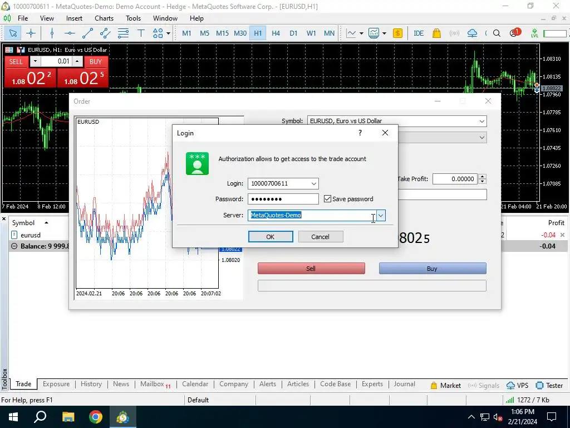Viewport: 570px width, 428px height.
Task: Open File Explorer from the taskbar
Action: [68, 417]
